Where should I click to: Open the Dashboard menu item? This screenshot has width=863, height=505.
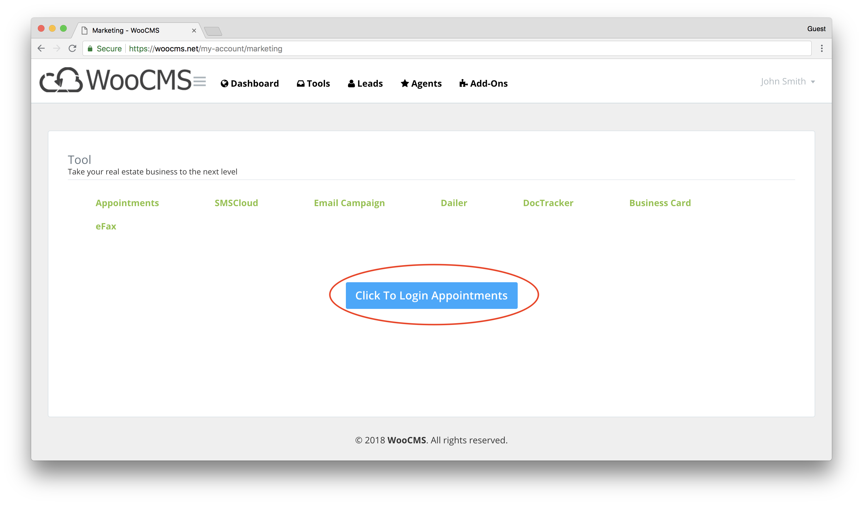click(250, 84)
